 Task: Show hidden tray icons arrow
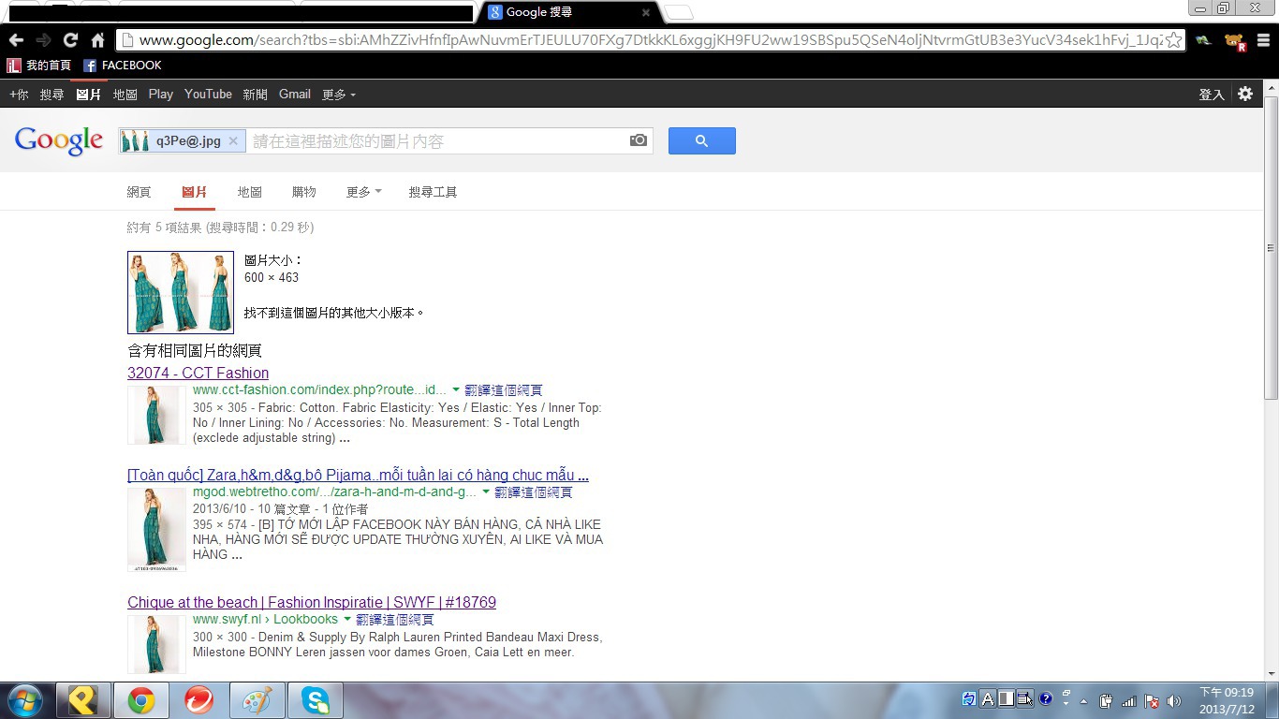[x=1083, y=701]
